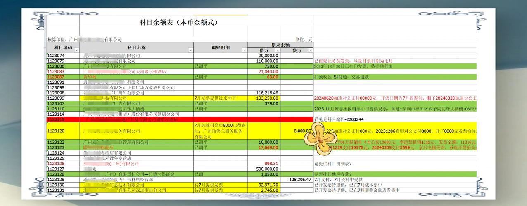Open the 调账明细 column filter dropdown
Image resolution: width=527 pixels, height=206 pixels.
click(x=245, y=50)
